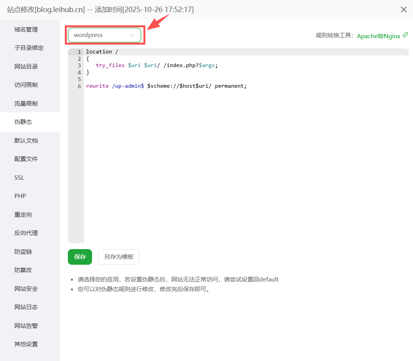Go to the 网站目录 section
This screenshot has height=361, width=413.
click(26, 67)
